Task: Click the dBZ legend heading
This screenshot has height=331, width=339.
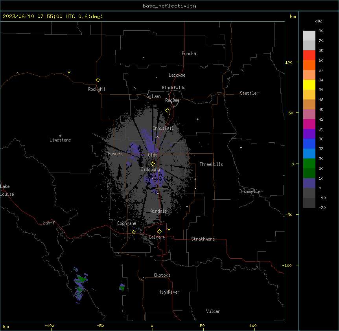Action: click(x=319, y=21)
